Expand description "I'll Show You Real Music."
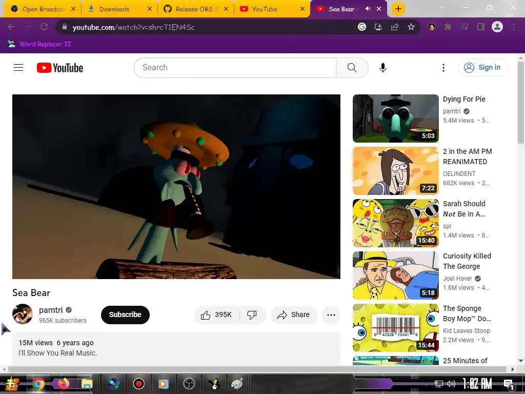This screenshot has width=525, height=394. pos(57,353)
